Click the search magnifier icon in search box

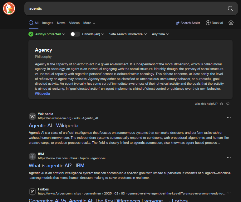pyautogui.click(x=230, y=8)
